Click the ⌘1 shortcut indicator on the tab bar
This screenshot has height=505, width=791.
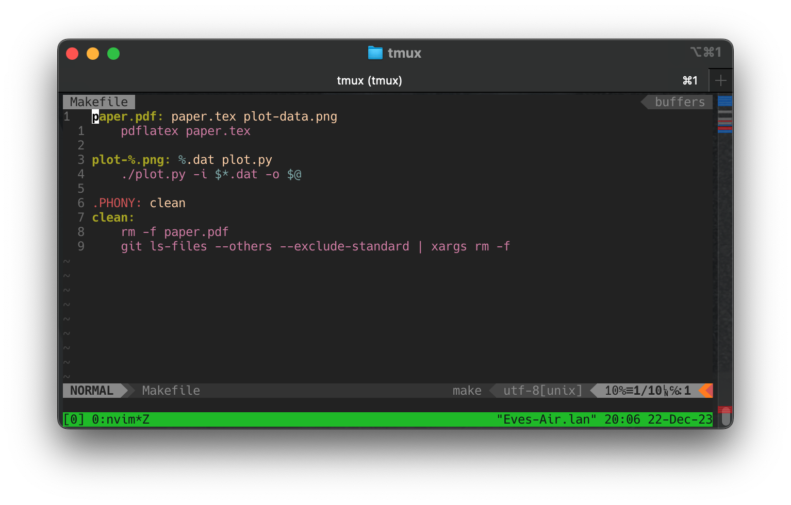689,80
